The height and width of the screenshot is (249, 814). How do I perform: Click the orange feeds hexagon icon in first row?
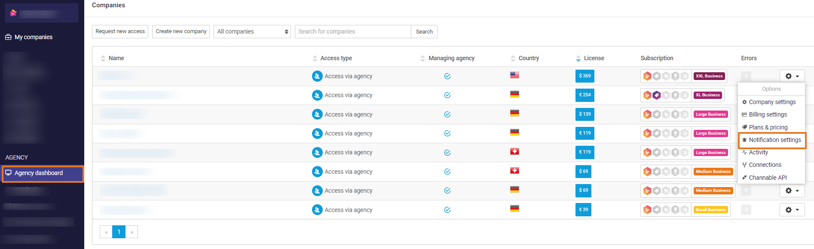click(x=647, y=76)
